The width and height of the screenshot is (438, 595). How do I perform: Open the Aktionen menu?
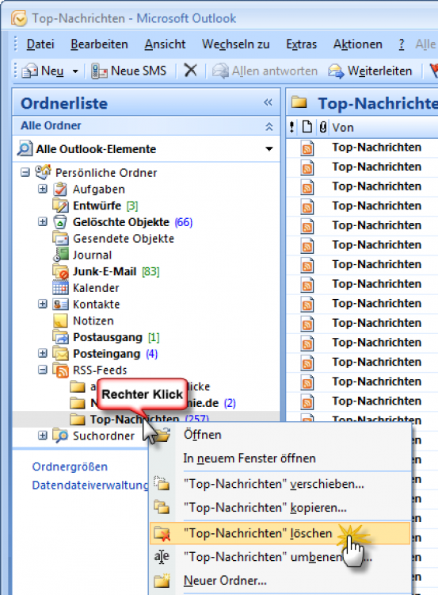(358, 44)
